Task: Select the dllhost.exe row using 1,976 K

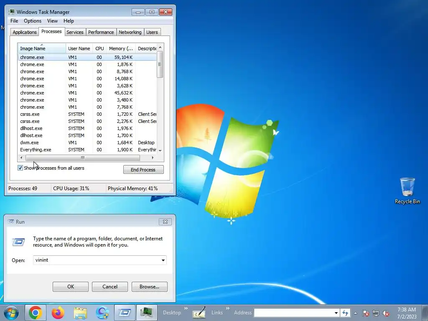Action: click(x=87, y=128)
